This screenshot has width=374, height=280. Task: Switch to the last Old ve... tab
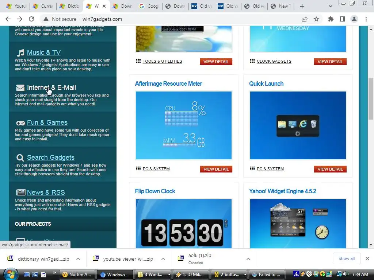(254, 6)
